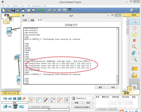Click the New file icon in the toolbar
The height and width of the screenshot is (112, 141).
(4, 10)
